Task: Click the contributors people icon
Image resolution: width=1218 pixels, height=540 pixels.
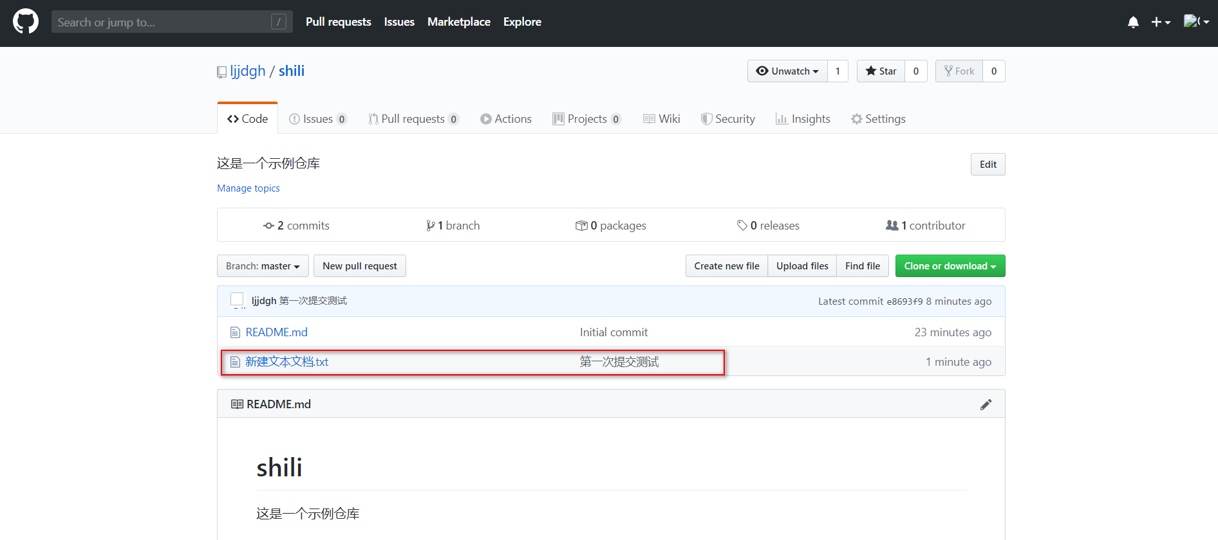Action: pos(892,226)
